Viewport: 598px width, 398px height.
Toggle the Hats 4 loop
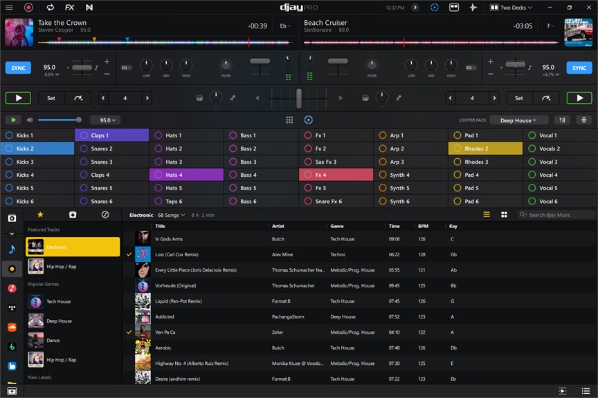point(186,175)
